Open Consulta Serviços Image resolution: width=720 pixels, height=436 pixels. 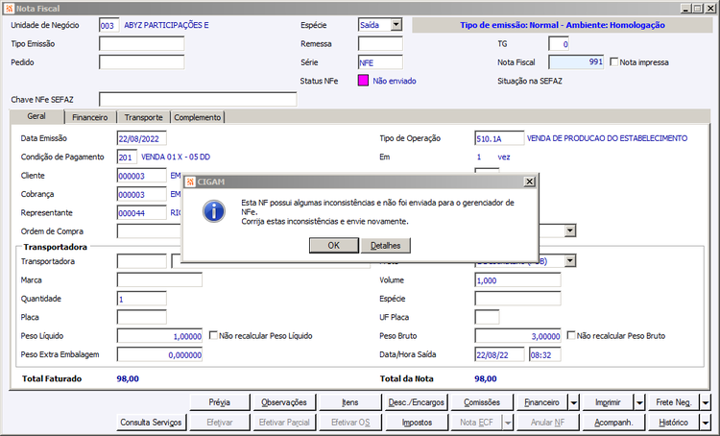click(x=151, y=423)
